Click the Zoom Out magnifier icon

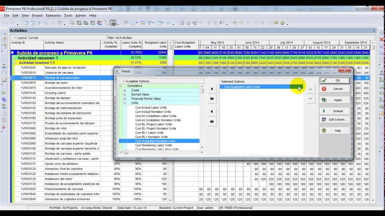click(242, 23)
